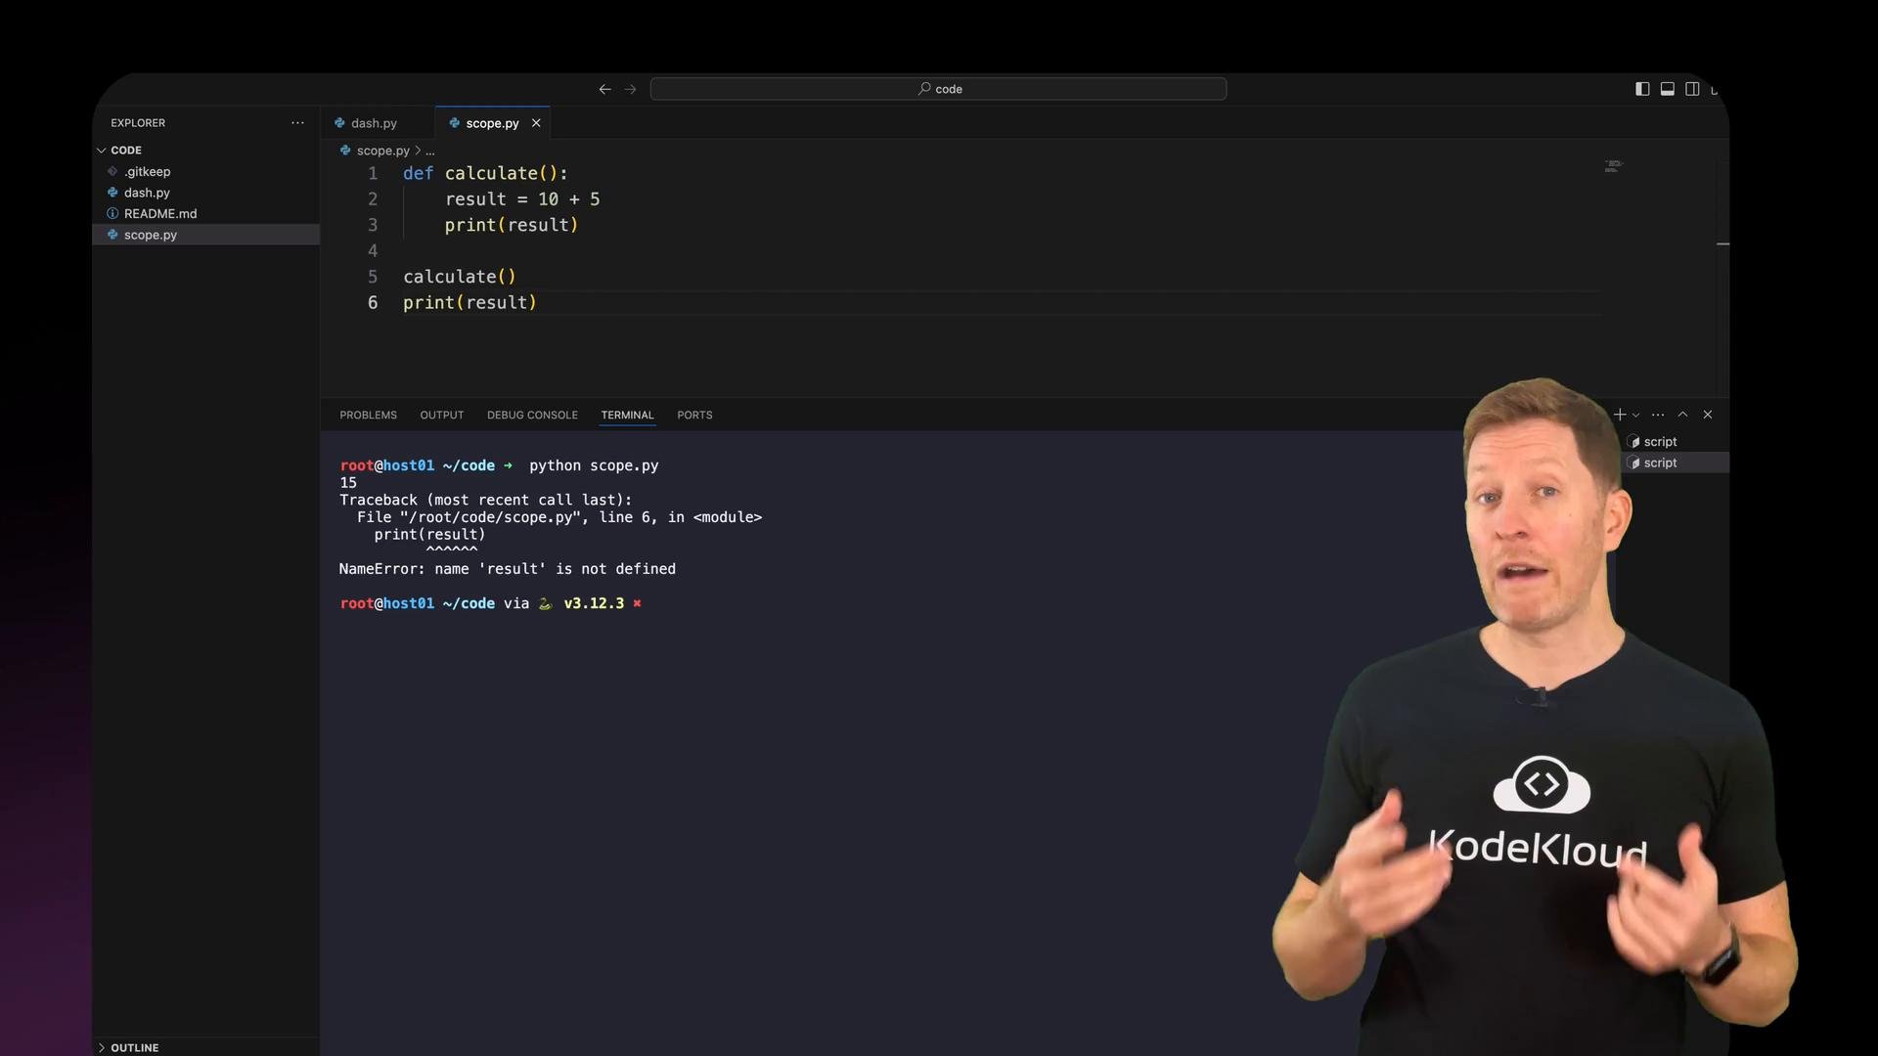Click 'def calculate():' code line
This screenshot has width=1878, height=1056.
tap(485, 173)
